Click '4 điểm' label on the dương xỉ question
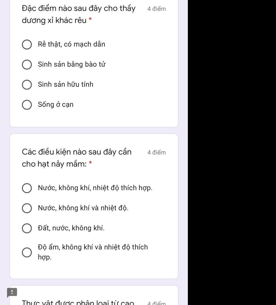Image resolution: width=276 pixels, height=305 pixels. 157,9
